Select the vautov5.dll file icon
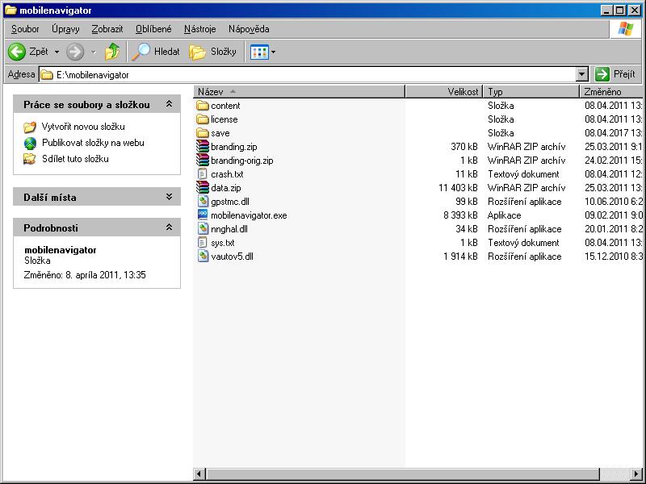This screenshot has width=646, height=484. click(x=203, y=256)
